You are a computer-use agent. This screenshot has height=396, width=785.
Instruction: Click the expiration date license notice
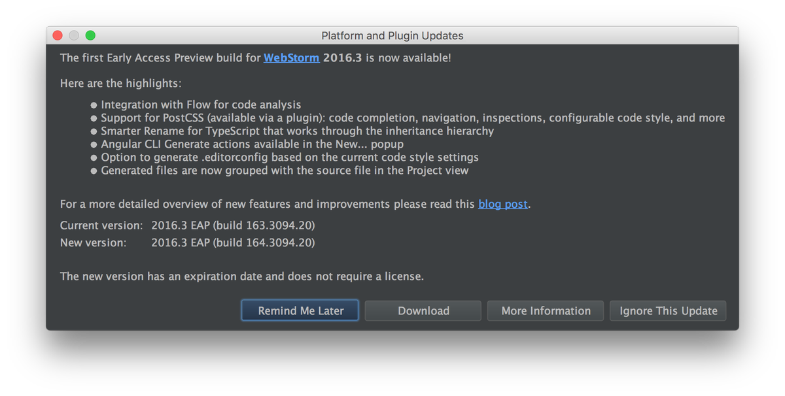(242, 276)
